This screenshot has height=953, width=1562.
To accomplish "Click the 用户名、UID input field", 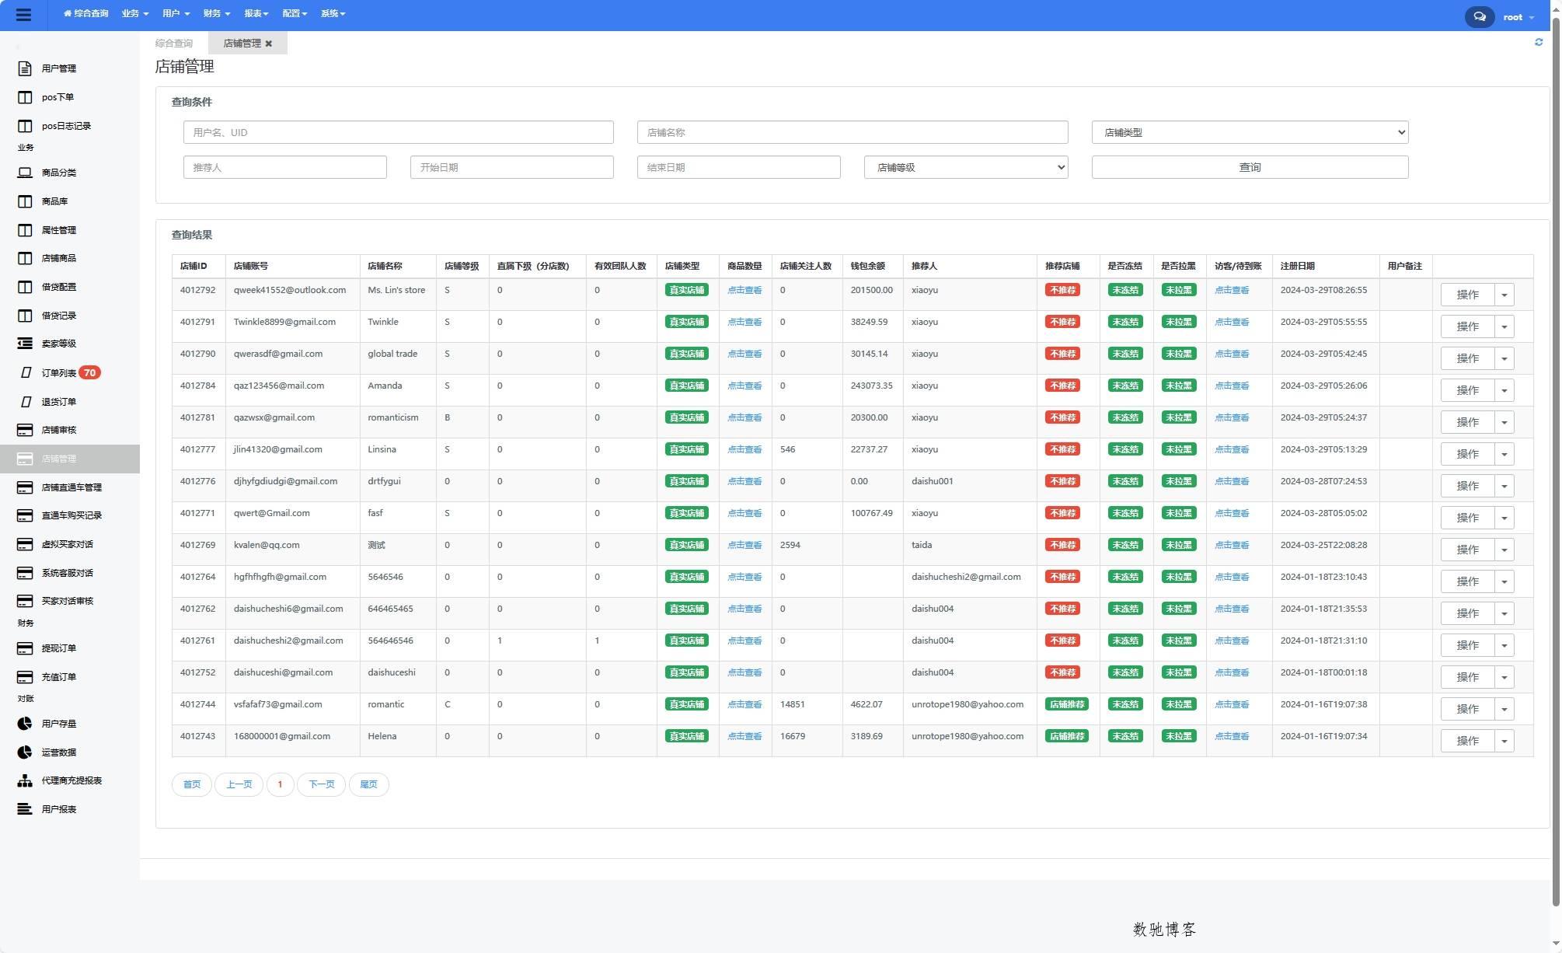I will (398, 132).
